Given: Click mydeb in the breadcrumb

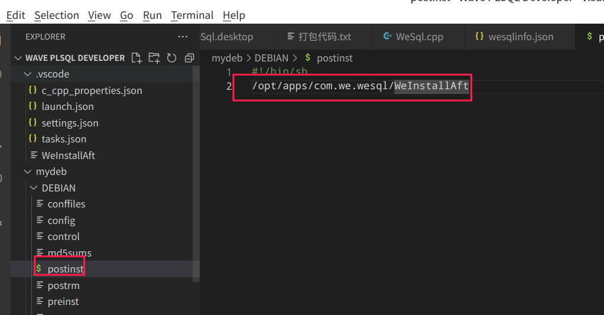Looking at the screenshot, I should coord(227,58).
